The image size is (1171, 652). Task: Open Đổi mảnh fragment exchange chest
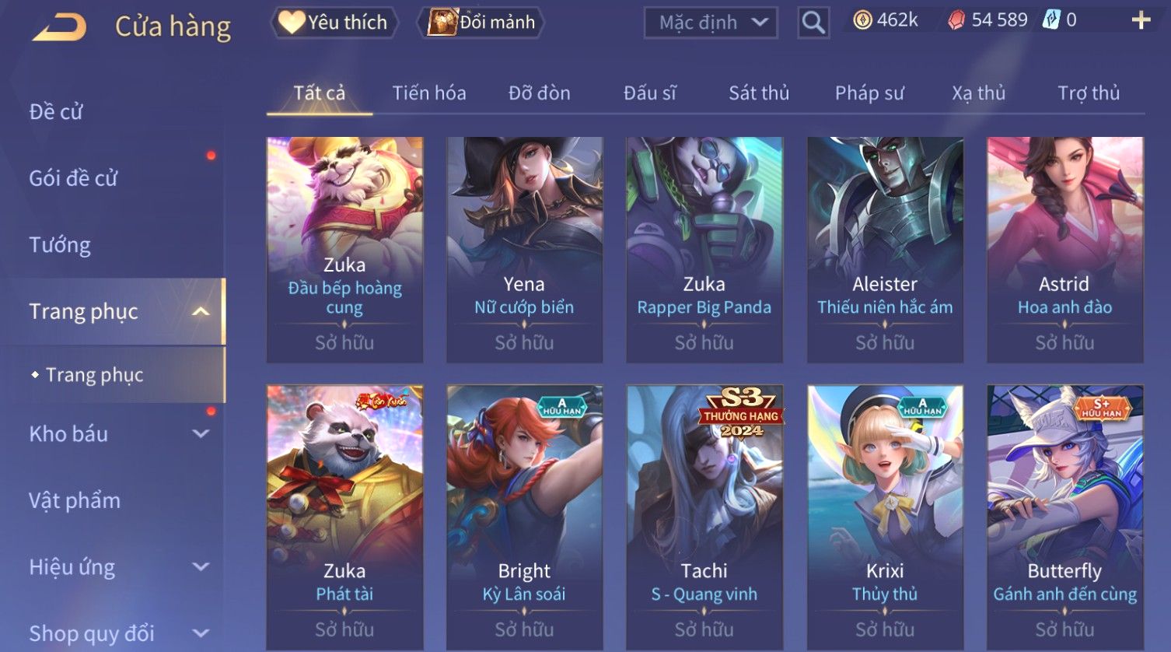coord(482,23)
